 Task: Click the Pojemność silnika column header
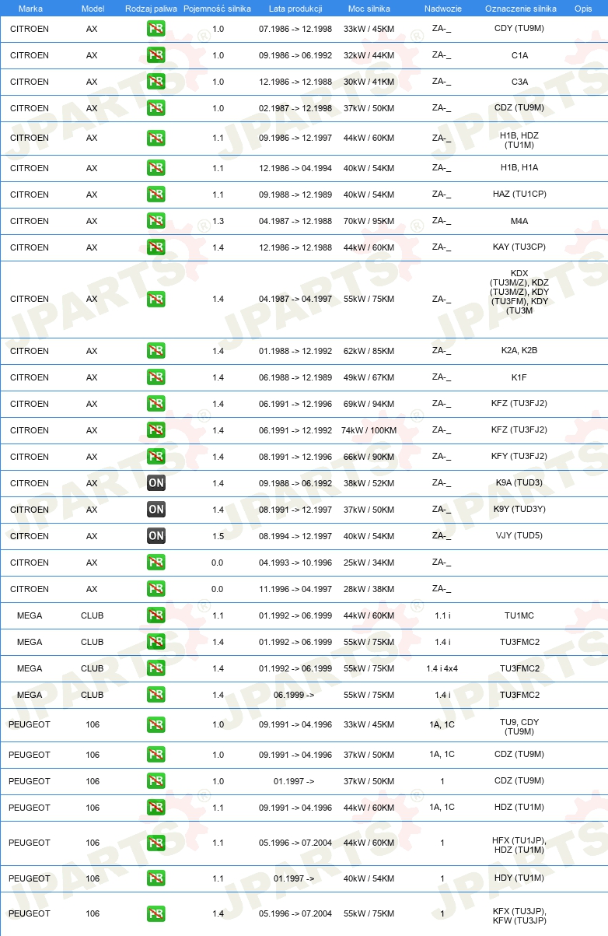pyautogui.click(x=218, y=9)
